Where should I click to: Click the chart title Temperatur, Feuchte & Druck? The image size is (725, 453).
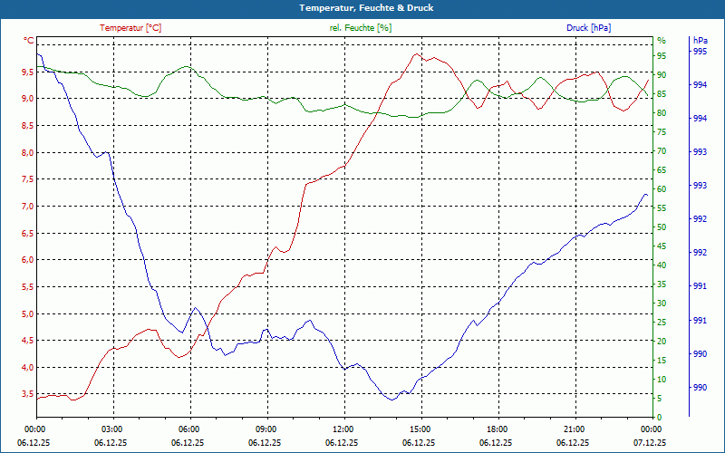point(366,8)
